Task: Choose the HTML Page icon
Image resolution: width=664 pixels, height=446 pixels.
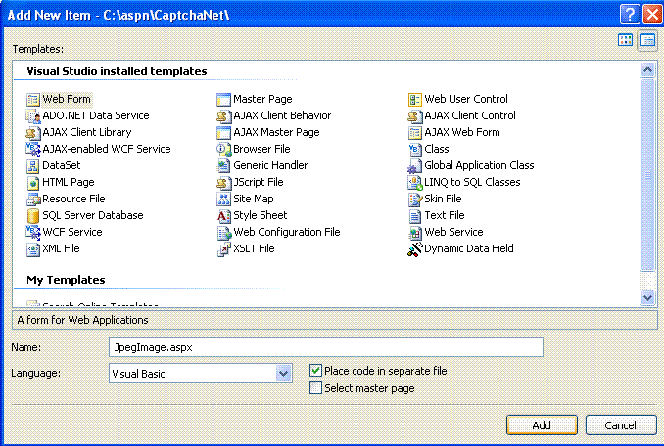Action: (33, 183)
